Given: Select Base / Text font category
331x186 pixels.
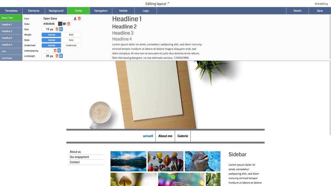Looking at the screenshot, I should point(11,18).
